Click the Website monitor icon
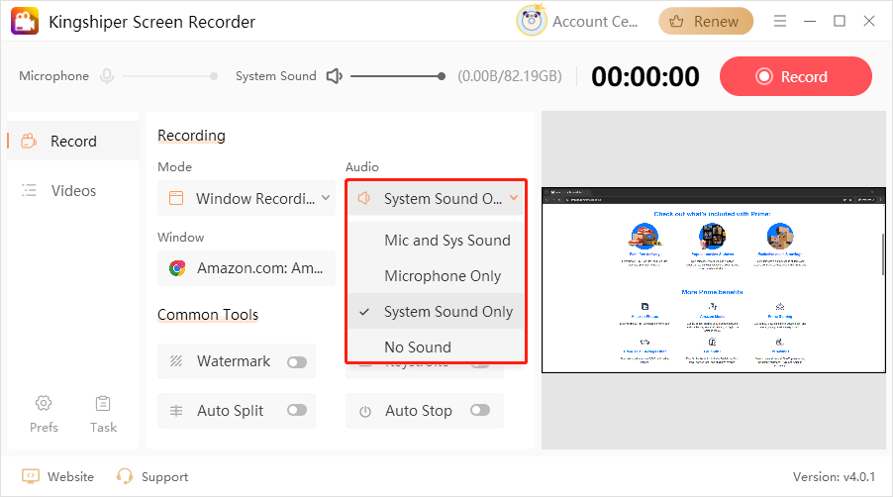Screen dimensions: 893x497 30,476
